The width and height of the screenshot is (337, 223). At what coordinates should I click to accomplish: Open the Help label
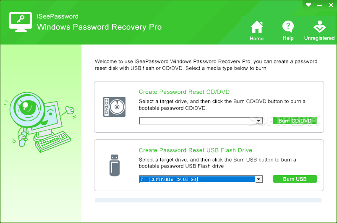pyautogui.click(x=288, y=38)
